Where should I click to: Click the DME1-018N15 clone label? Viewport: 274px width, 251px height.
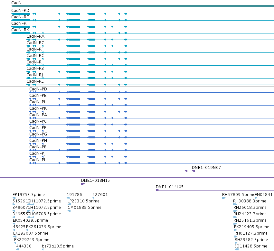[95, 181]
